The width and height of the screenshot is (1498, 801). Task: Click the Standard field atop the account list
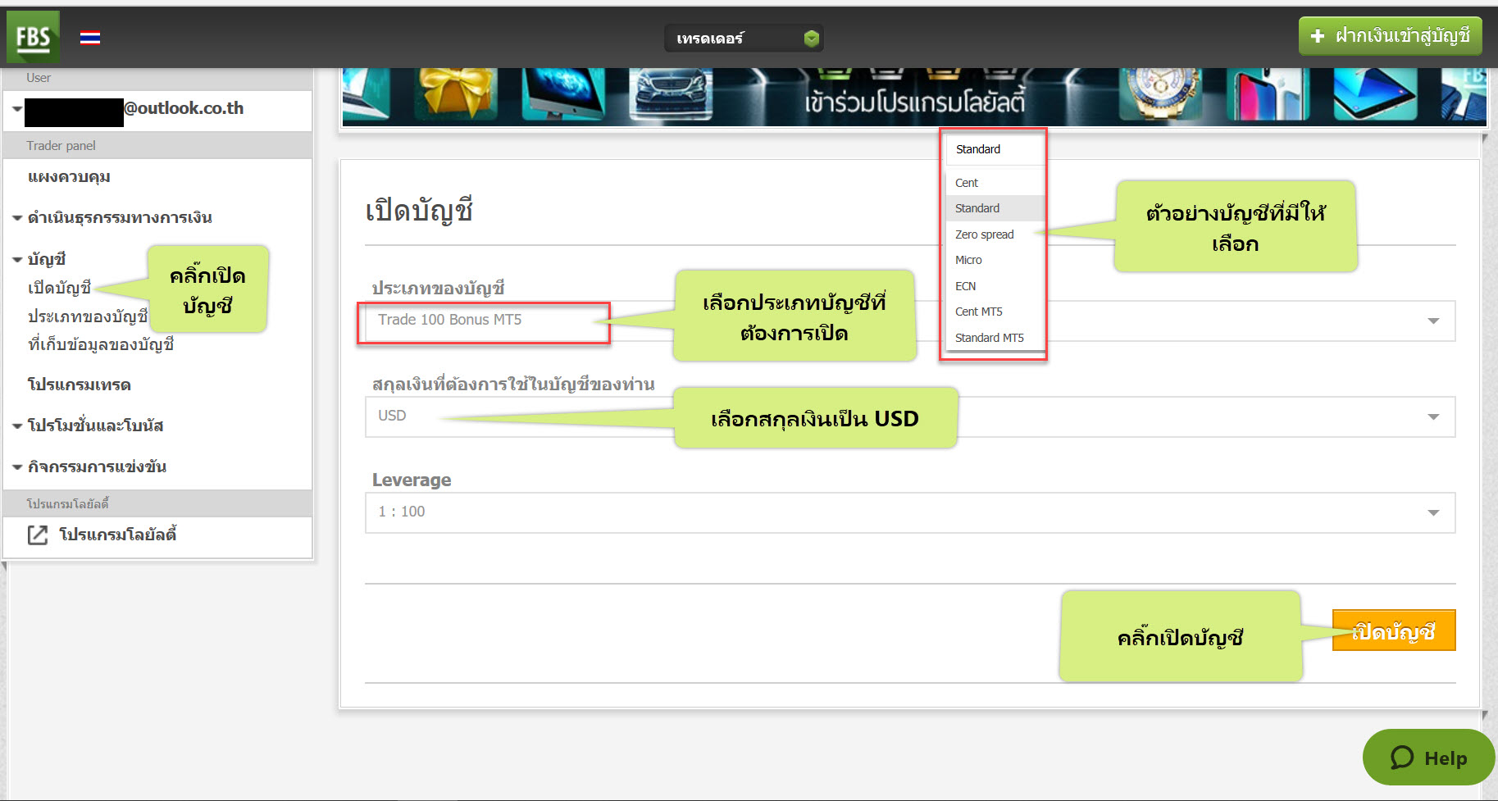click(995, 149)
